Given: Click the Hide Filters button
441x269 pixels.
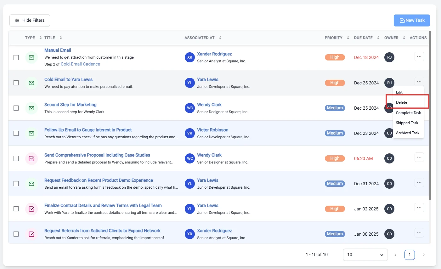Looking at the screenshot, I should 30,20.
